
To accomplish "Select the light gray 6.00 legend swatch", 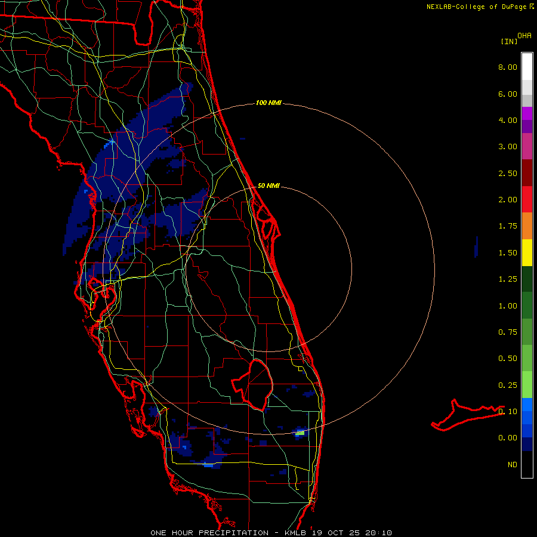I will click(x=527, y=87).
